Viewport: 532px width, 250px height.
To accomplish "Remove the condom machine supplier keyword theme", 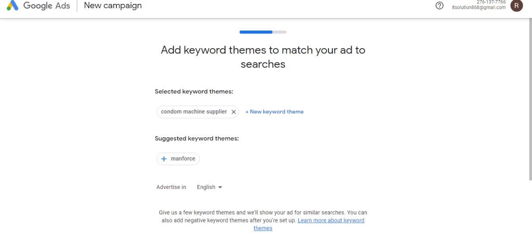I will pos(234,112).
